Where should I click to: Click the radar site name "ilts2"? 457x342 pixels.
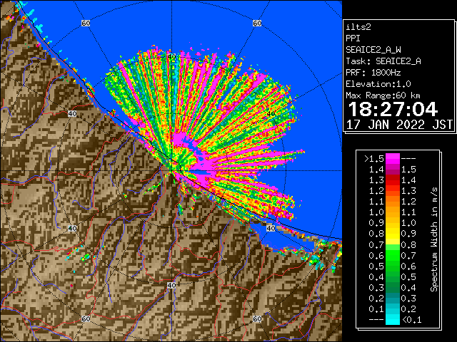(358, 27)
